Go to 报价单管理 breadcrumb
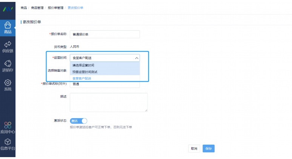 tap(55, 8)
